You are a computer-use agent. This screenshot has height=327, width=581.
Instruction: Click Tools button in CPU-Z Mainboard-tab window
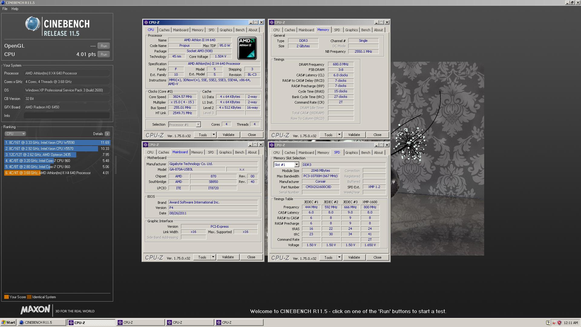(x=202, y=257)
